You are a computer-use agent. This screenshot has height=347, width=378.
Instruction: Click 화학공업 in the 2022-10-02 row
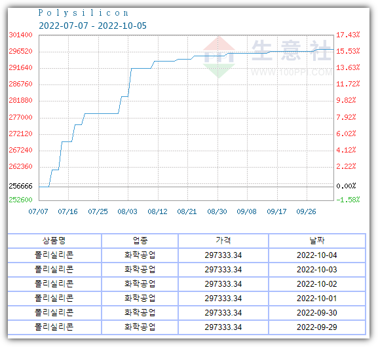(140, 284)
